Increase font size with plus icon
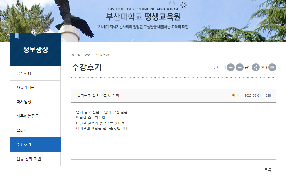286x181 pixels. pos(231,68)
